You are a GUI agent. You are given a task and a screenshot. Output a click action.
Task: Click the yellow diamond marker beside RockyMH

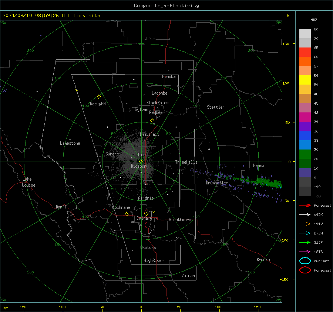[x=99, y=97]
